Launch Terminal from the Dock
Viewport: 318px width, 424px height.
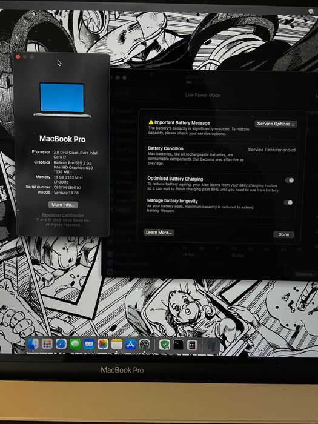179,345
